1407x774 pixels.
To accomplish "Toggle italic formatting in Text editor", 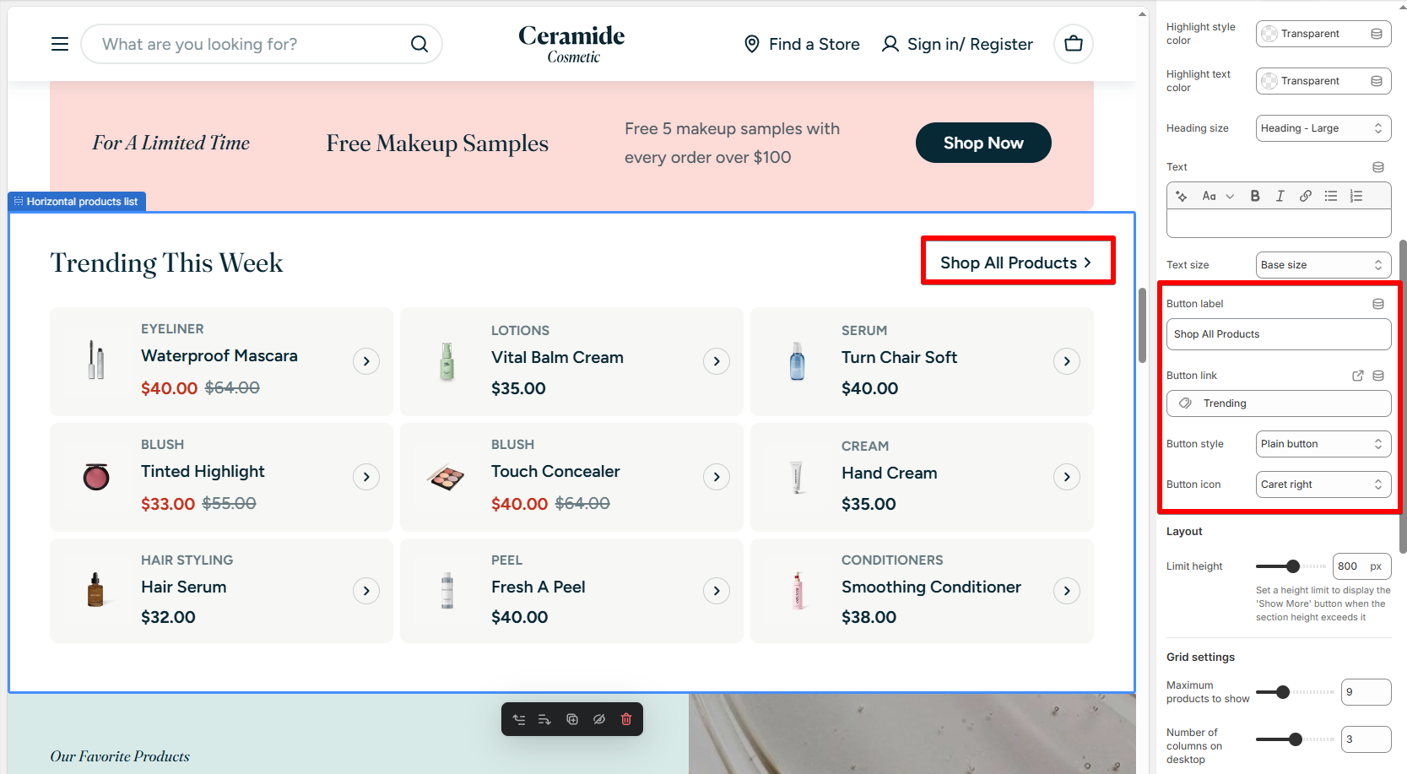I will click(x=1280, y=196).
